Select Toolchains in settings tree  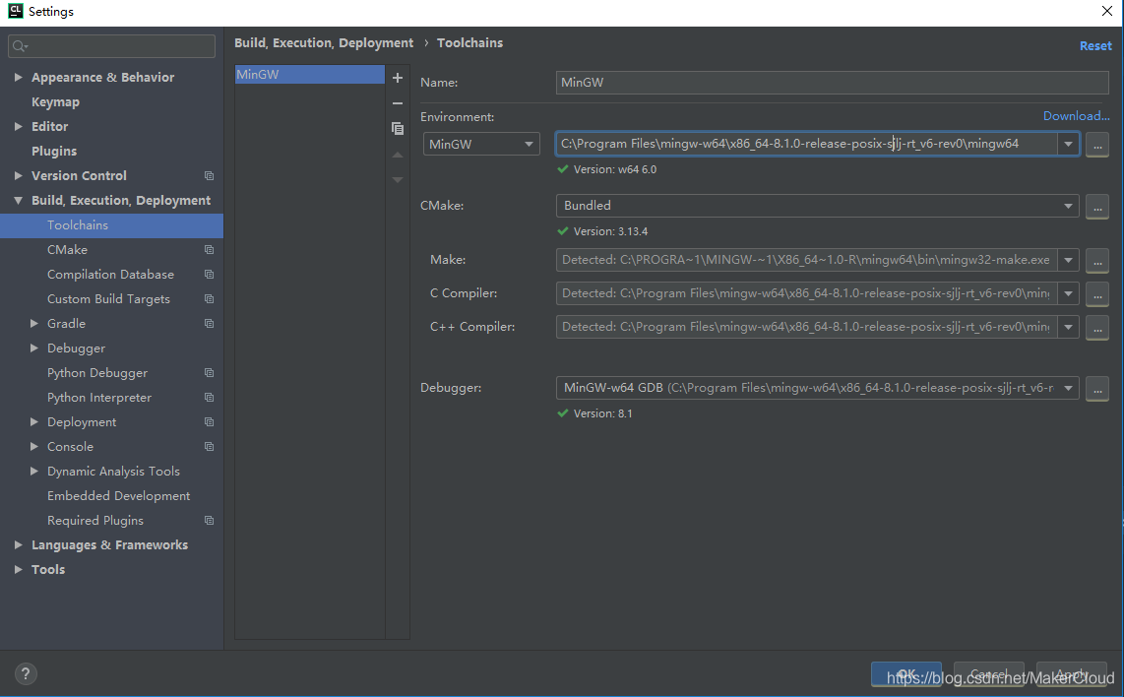click(x=112, y=225)
